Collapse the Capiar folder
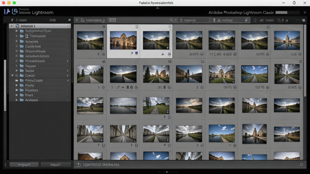The height and width of the screenshot is (174, 310). pos(12,76)
